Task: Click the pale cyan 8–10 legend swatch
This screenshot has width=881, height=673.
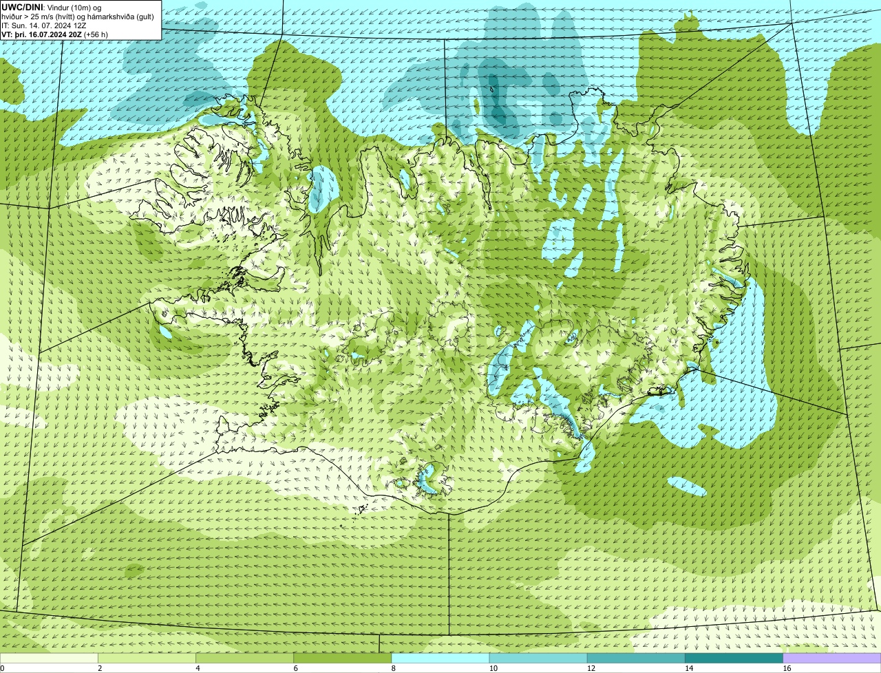Action: click(x=440, y=658)
